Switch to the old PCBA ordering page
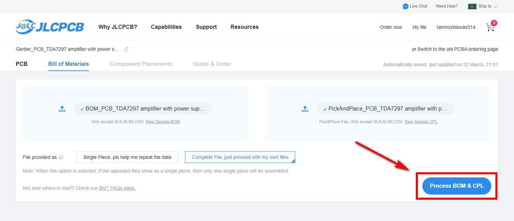 click(x=455, y=49)
